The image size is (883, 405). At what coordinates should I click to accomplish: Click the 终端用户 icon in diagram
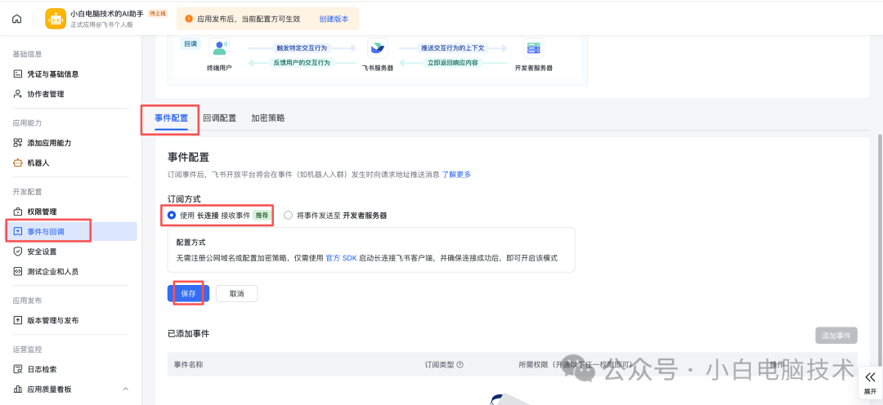(x=219, y=48)
